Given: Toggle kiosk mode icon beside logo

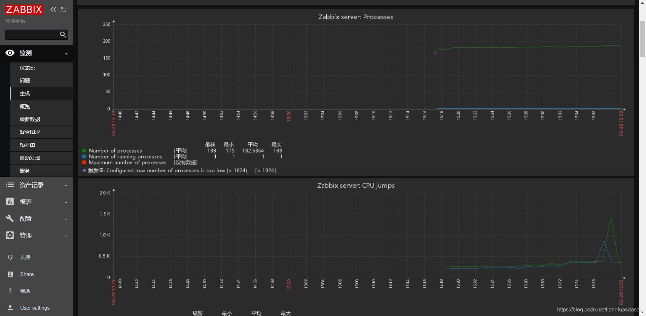Looking at the screenshot, I should pyautogui.click(x=63, y=9).
